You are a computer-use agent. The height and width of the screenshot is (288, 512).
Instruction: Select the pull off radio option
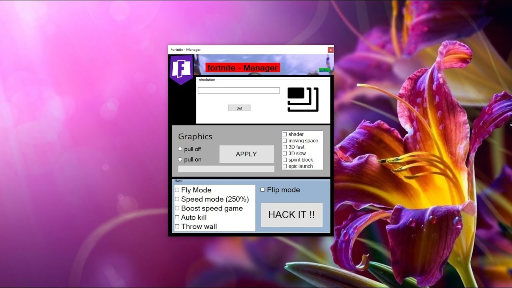coord(180,149)
